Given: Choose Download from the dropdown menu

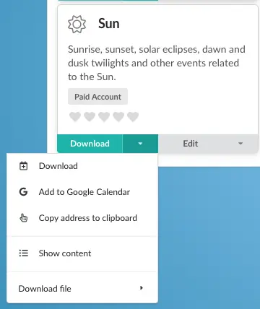Looking at the screenshot, I should [x=82, y=166].
